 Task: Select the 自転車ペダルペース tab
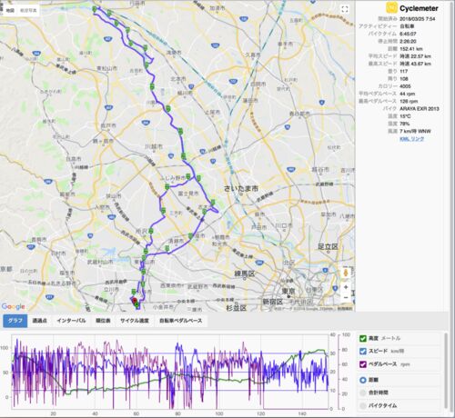181,321
